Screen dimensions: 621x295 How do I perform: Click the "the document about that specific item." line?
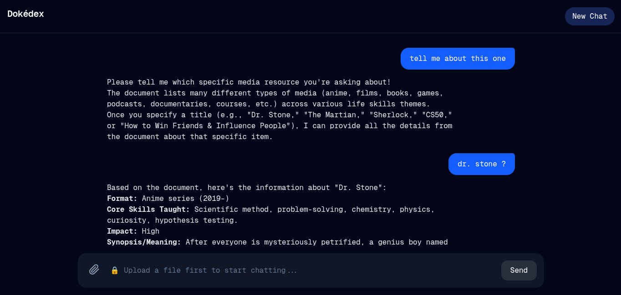point(189,137)
